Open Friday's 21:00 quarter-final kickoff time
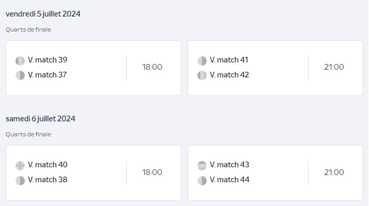Viewport: 369px width, 206px height. point(334,67)
